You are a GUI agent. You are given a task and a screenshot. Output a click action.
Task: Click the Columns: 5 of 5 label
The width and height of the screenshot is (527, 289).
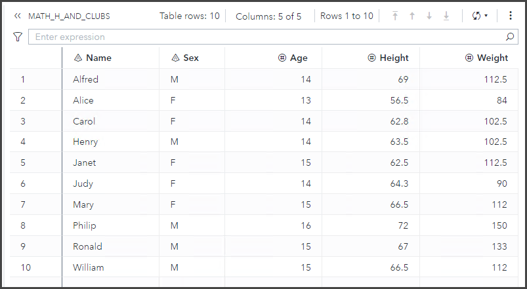point(268,16)
